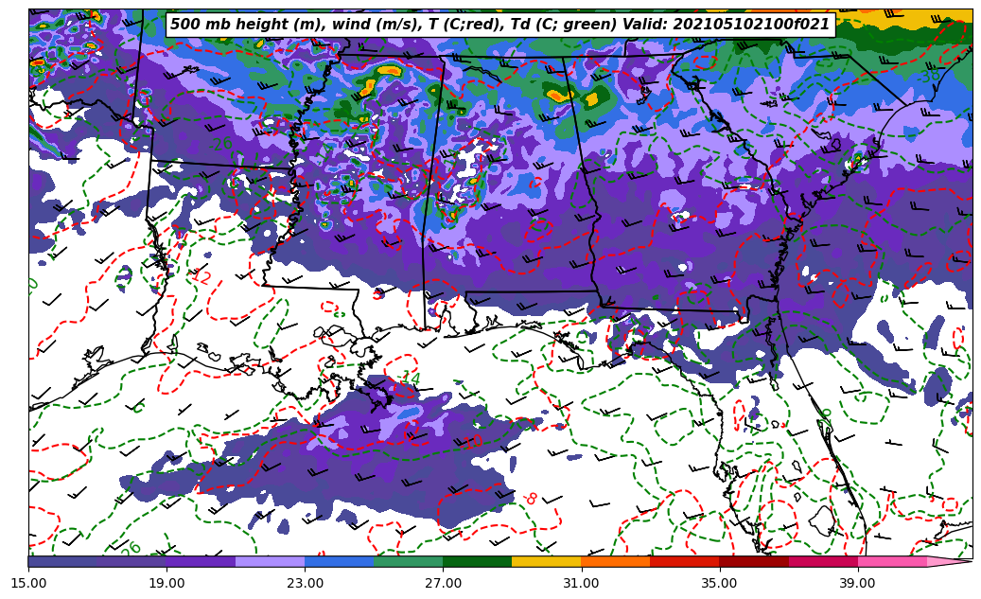Pick the light lavender colorbar segment

(x=271, y=562)
